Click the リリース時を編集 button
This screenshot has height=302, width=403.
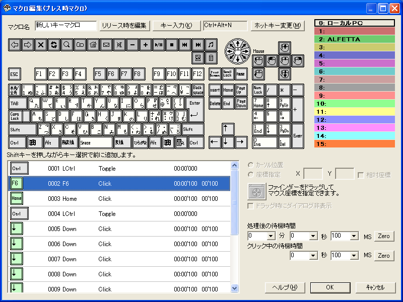124,26
